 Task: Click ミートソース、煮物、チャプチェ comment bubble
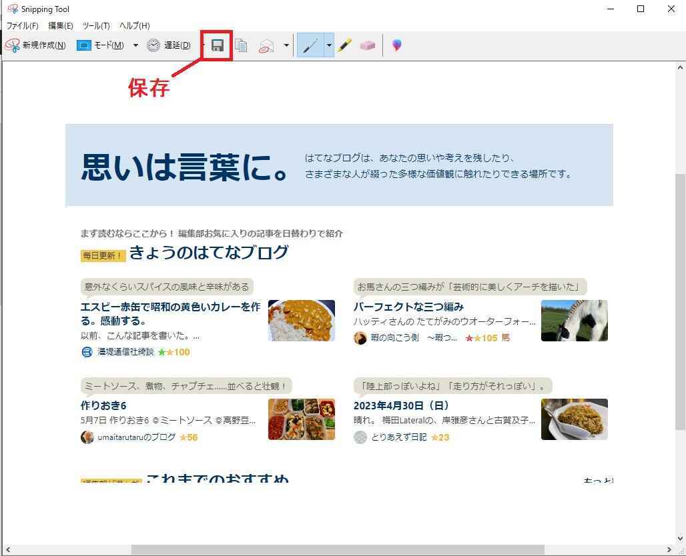click(x=186, y=386)
